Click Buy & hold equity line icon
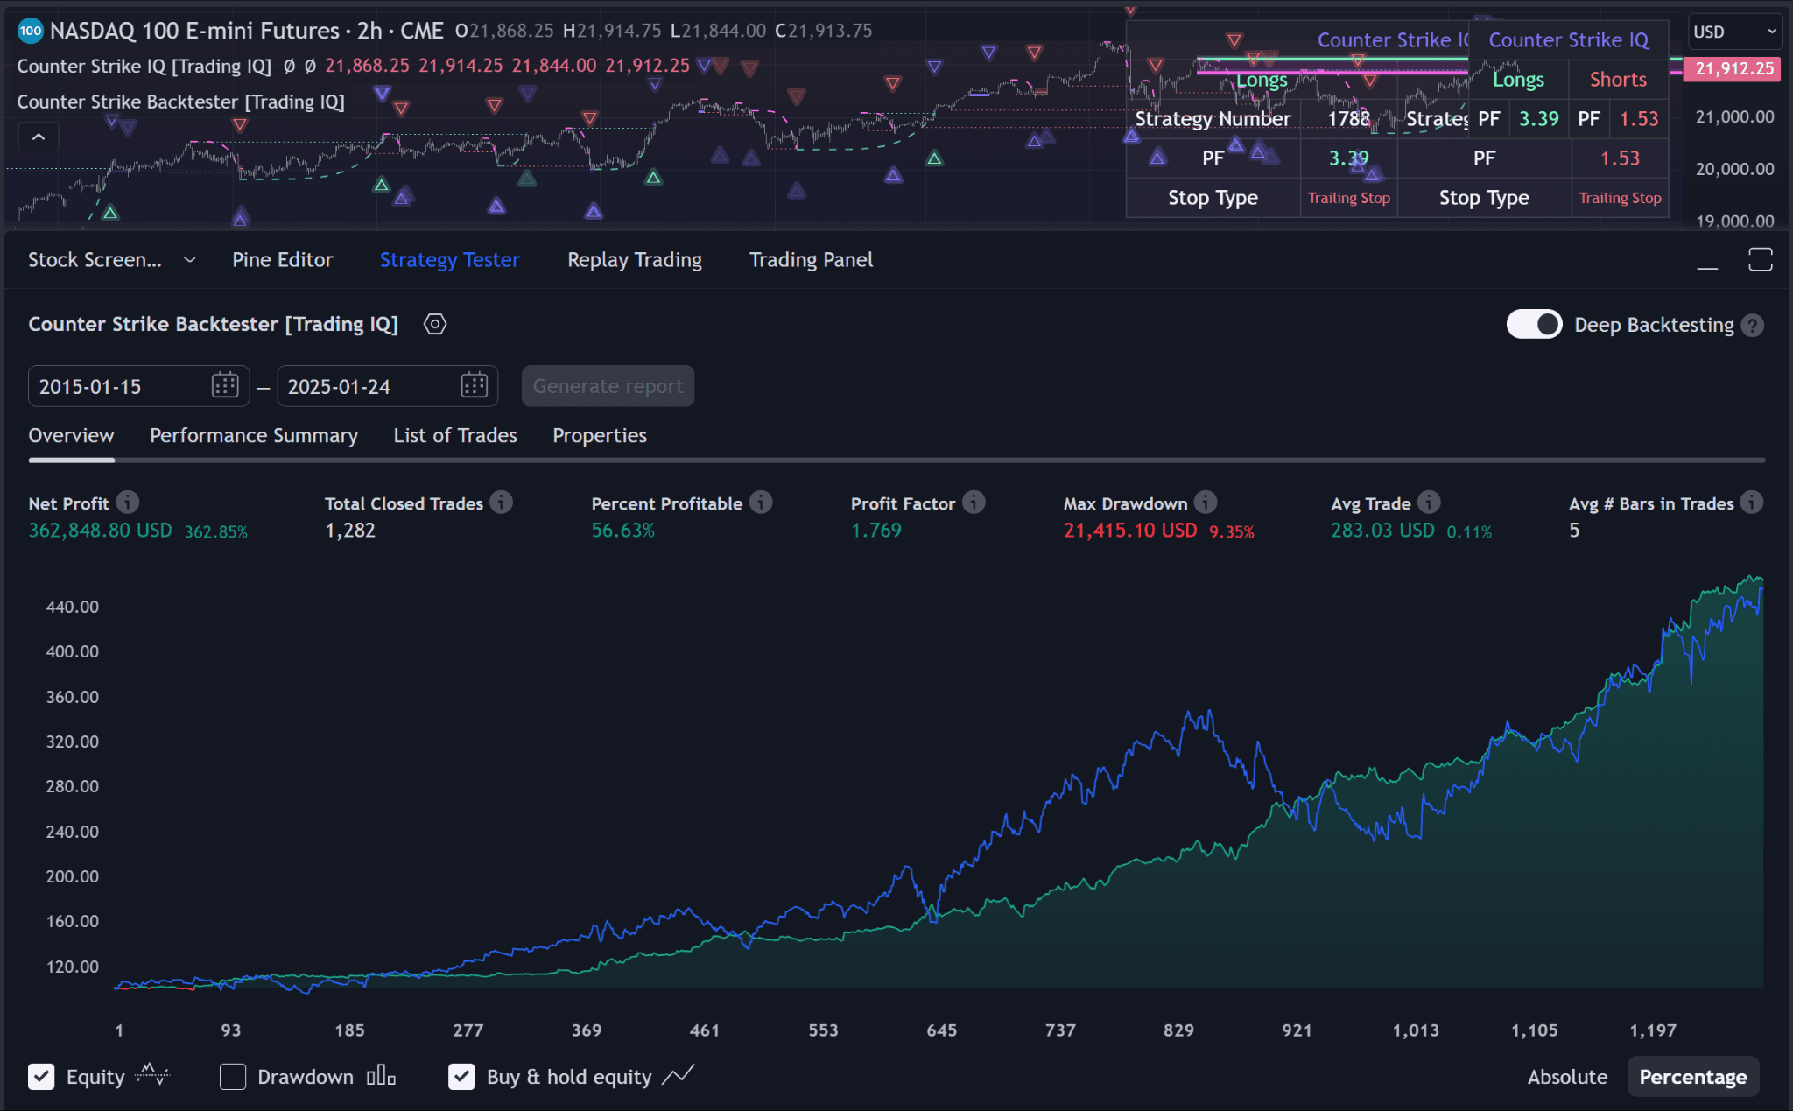 [x=678, y=1074]
